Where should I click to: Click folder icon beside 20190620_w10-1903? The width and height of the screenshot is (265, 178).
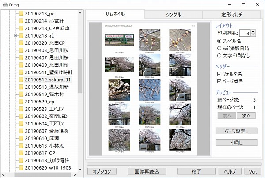click(21, 168)
